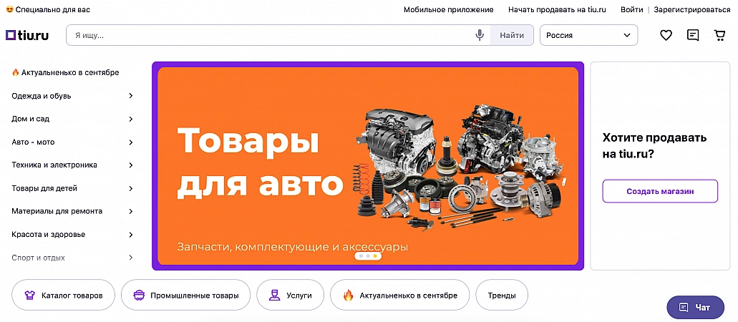Expand Одежда и обувь category
738x322 pixels.
tap(72, 96)
